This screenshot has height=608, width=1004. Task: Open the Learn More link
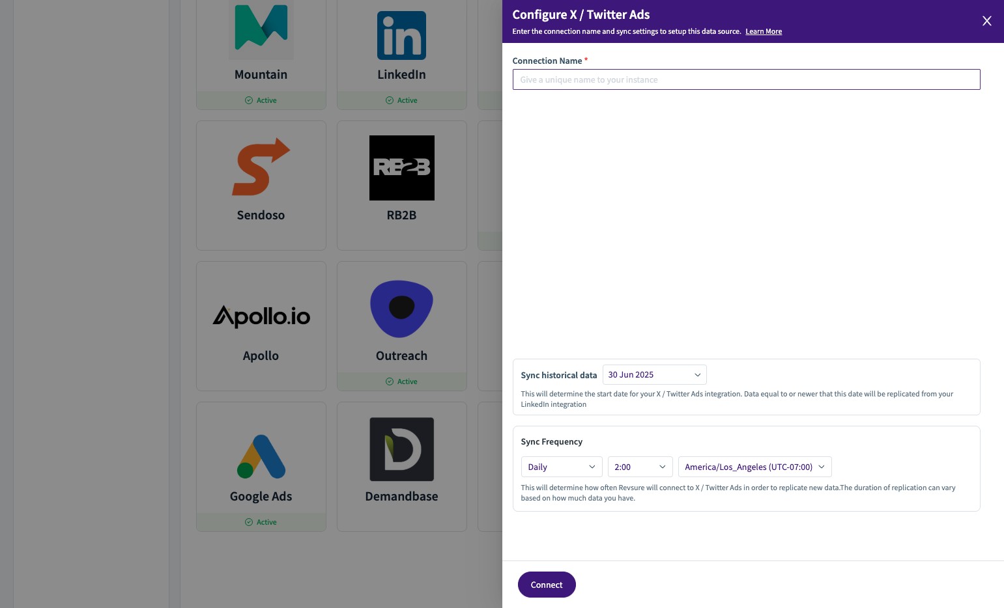[764, 31]
